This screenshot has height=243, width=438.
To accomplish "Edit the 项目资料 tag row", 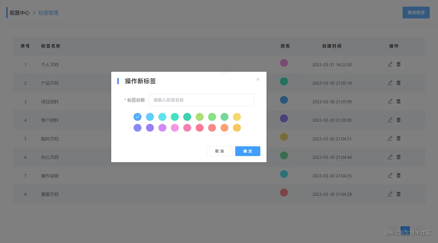I will point(390,101).
